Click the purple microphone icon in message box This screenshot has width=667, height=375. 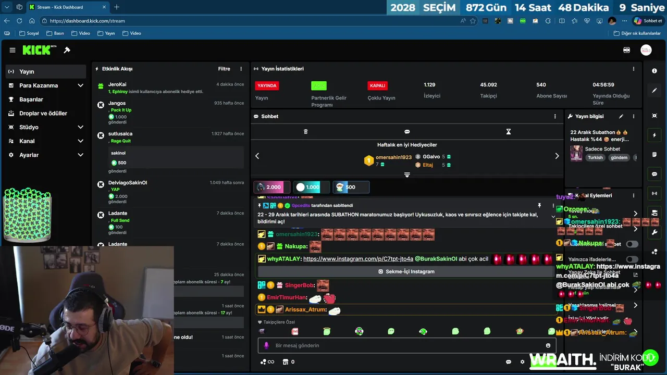[266, 345]
